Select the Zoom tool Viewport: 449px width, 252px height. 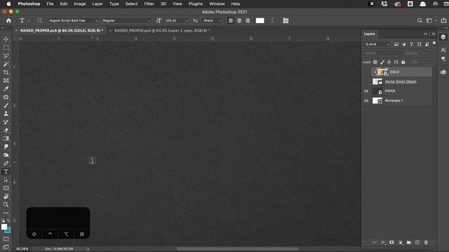6,204
